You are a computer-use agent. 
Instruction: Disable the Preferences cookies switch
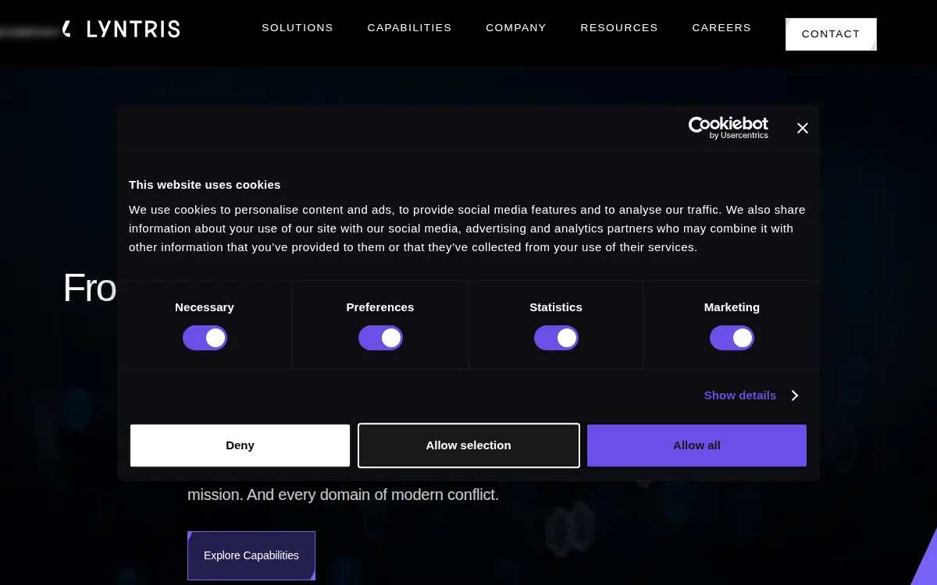point(380,338)
